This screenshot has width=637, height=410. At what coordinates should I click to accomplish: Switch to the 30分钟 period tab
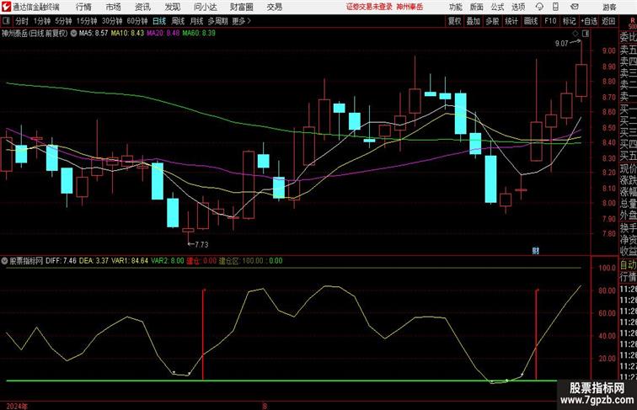[x=112, y=21]
